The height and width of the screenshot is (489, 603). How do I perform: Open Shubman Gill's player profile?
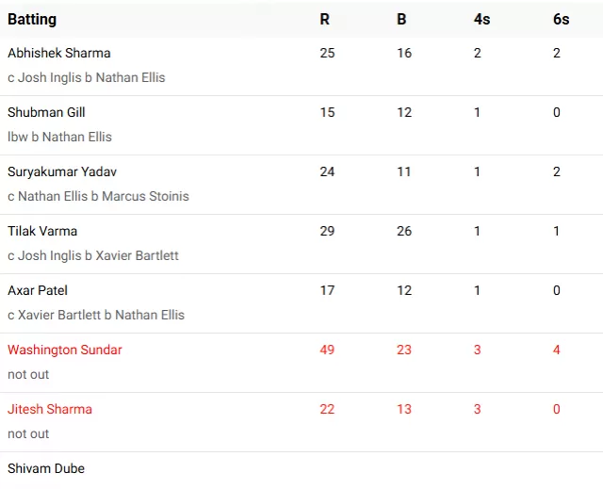pos(46,112)
